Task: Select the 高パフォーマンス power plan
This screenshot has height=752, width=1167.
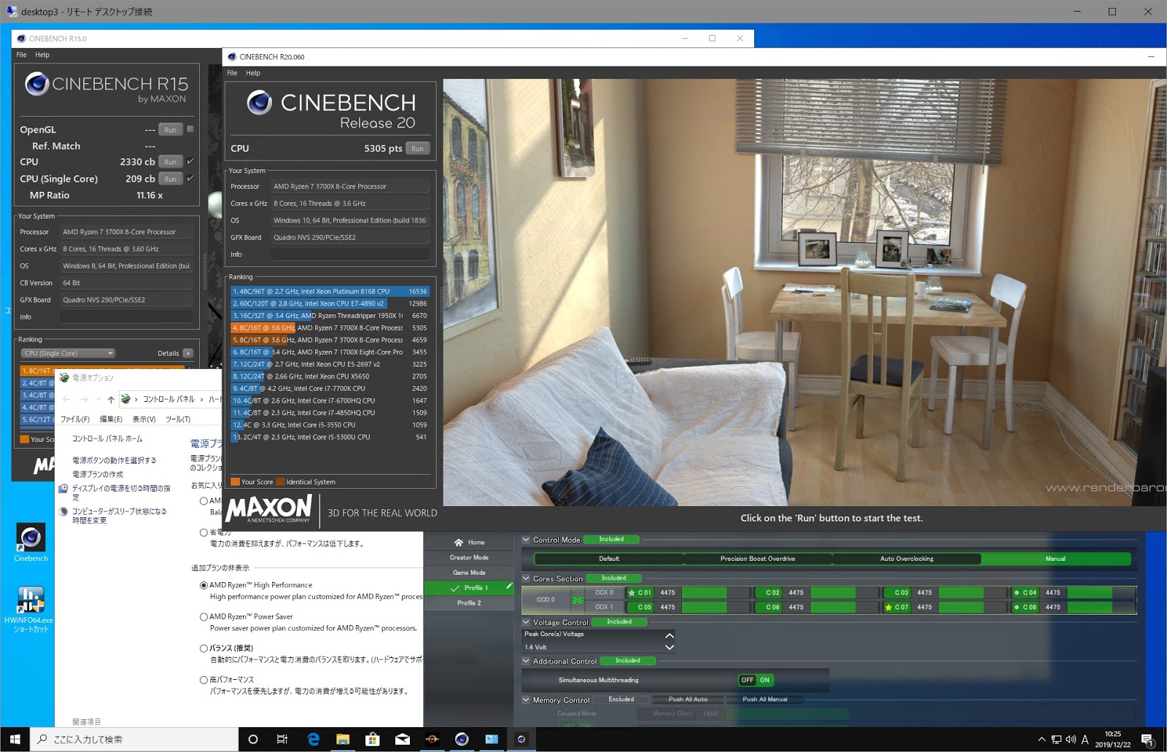Action: click(203, 680)
